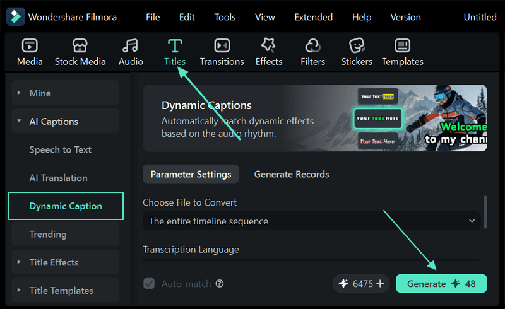
Task: Open the Effects sparkle icon
Action: point(268,45)
